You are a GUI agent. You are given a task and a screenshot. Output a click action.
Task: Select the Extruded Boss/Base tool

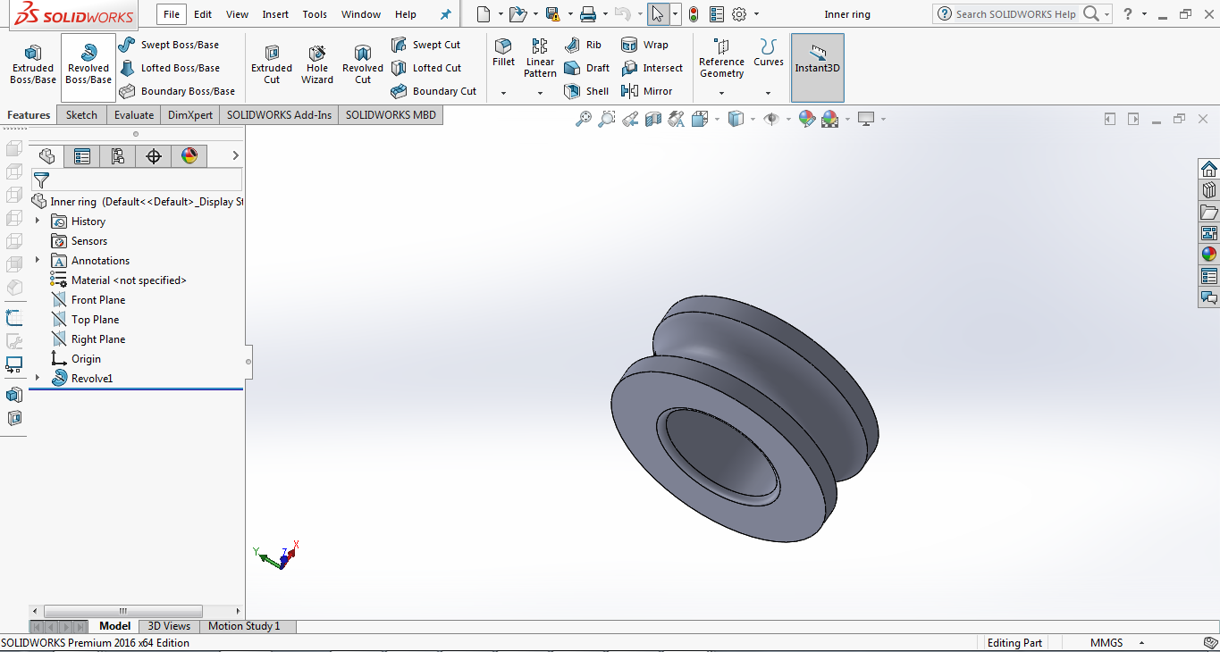[x=33, y=63]
